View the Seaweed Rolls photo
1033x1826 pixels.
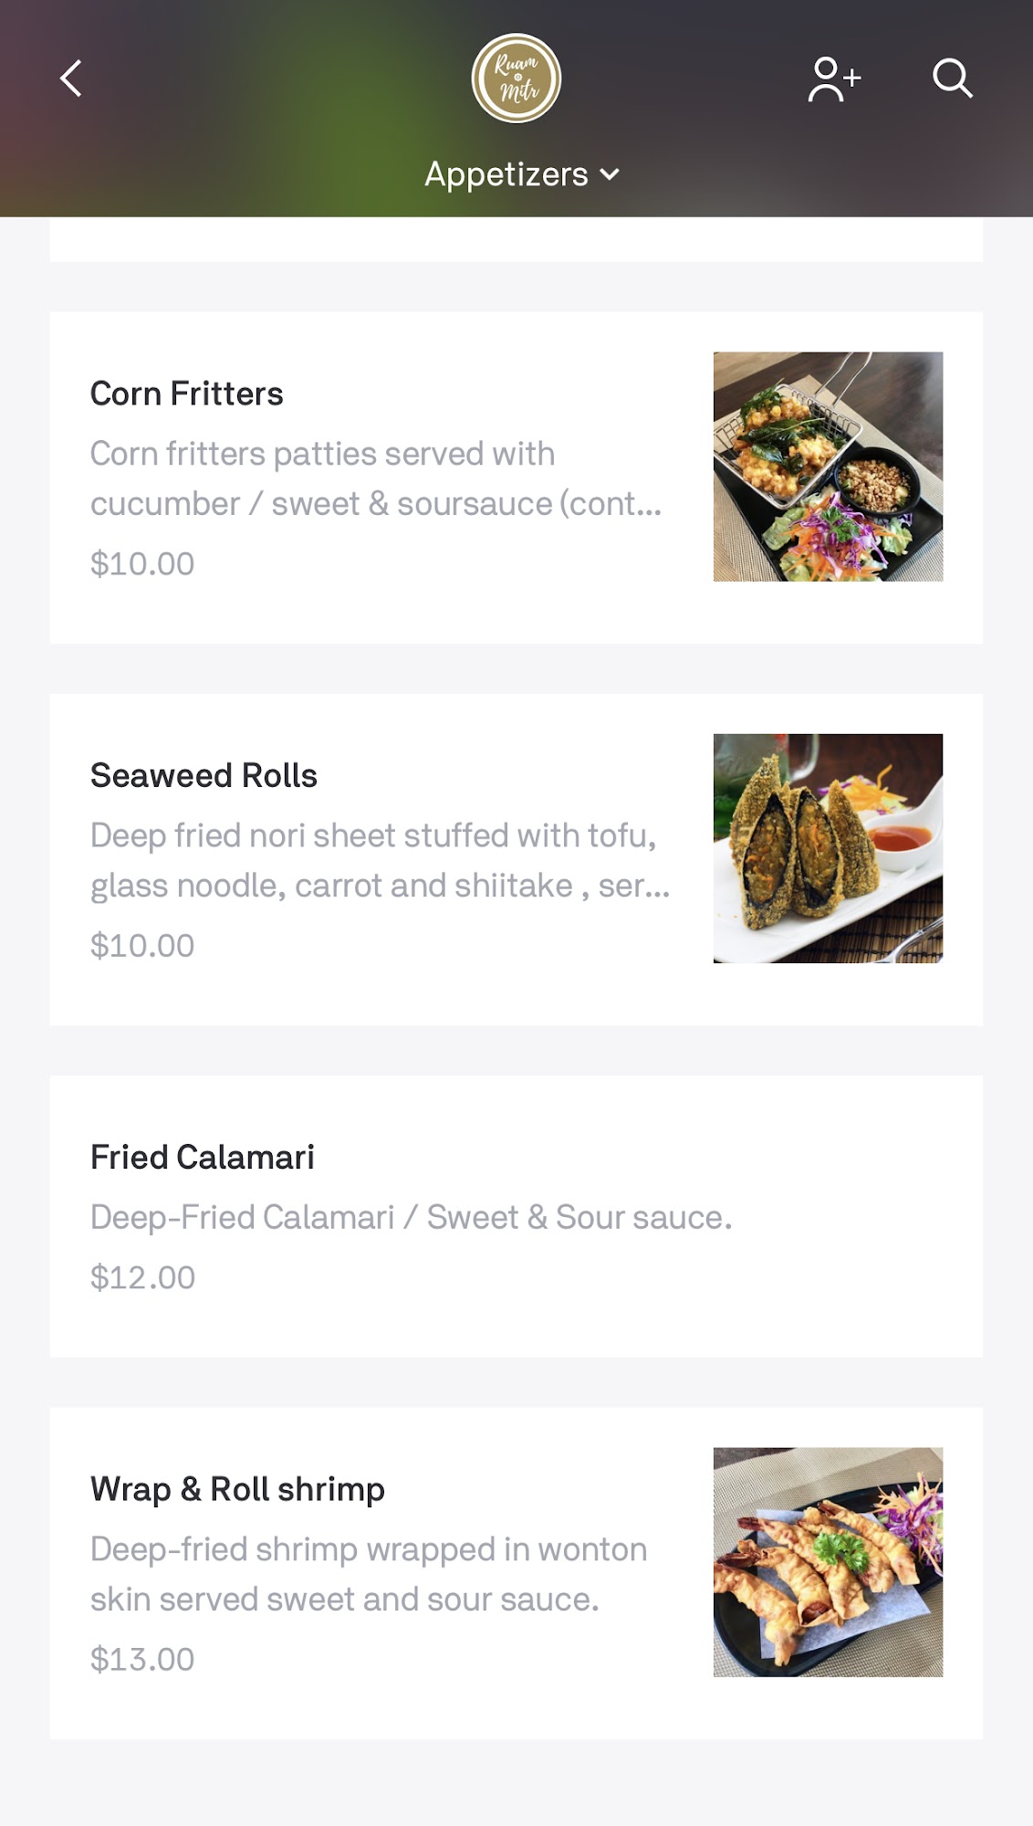coord(828,848)
